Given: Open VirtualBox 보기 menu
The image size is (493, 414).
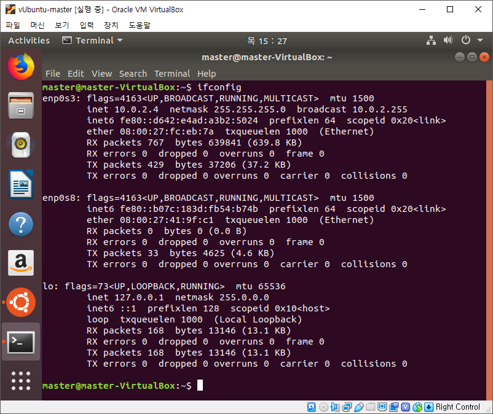Looking at the screenshot, I should (x=61, y=25).
